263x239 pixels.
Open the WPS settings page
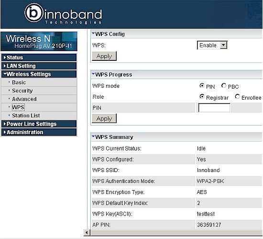pyautogui.click(x=18, y=107)
